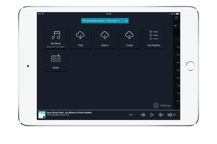Click the volume speaker icon
217x144 pixels.
point(170,115)
